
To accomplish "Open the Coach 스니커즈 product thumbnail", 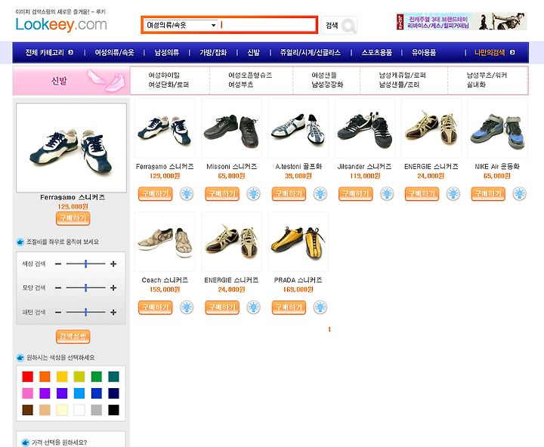I will click(165, 242).
